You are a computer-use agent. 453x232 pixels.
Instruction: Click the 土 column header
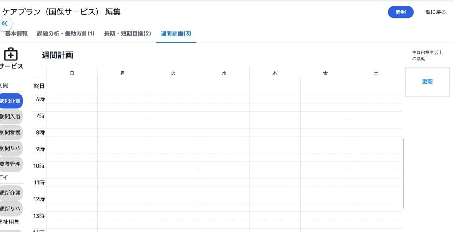376,73
